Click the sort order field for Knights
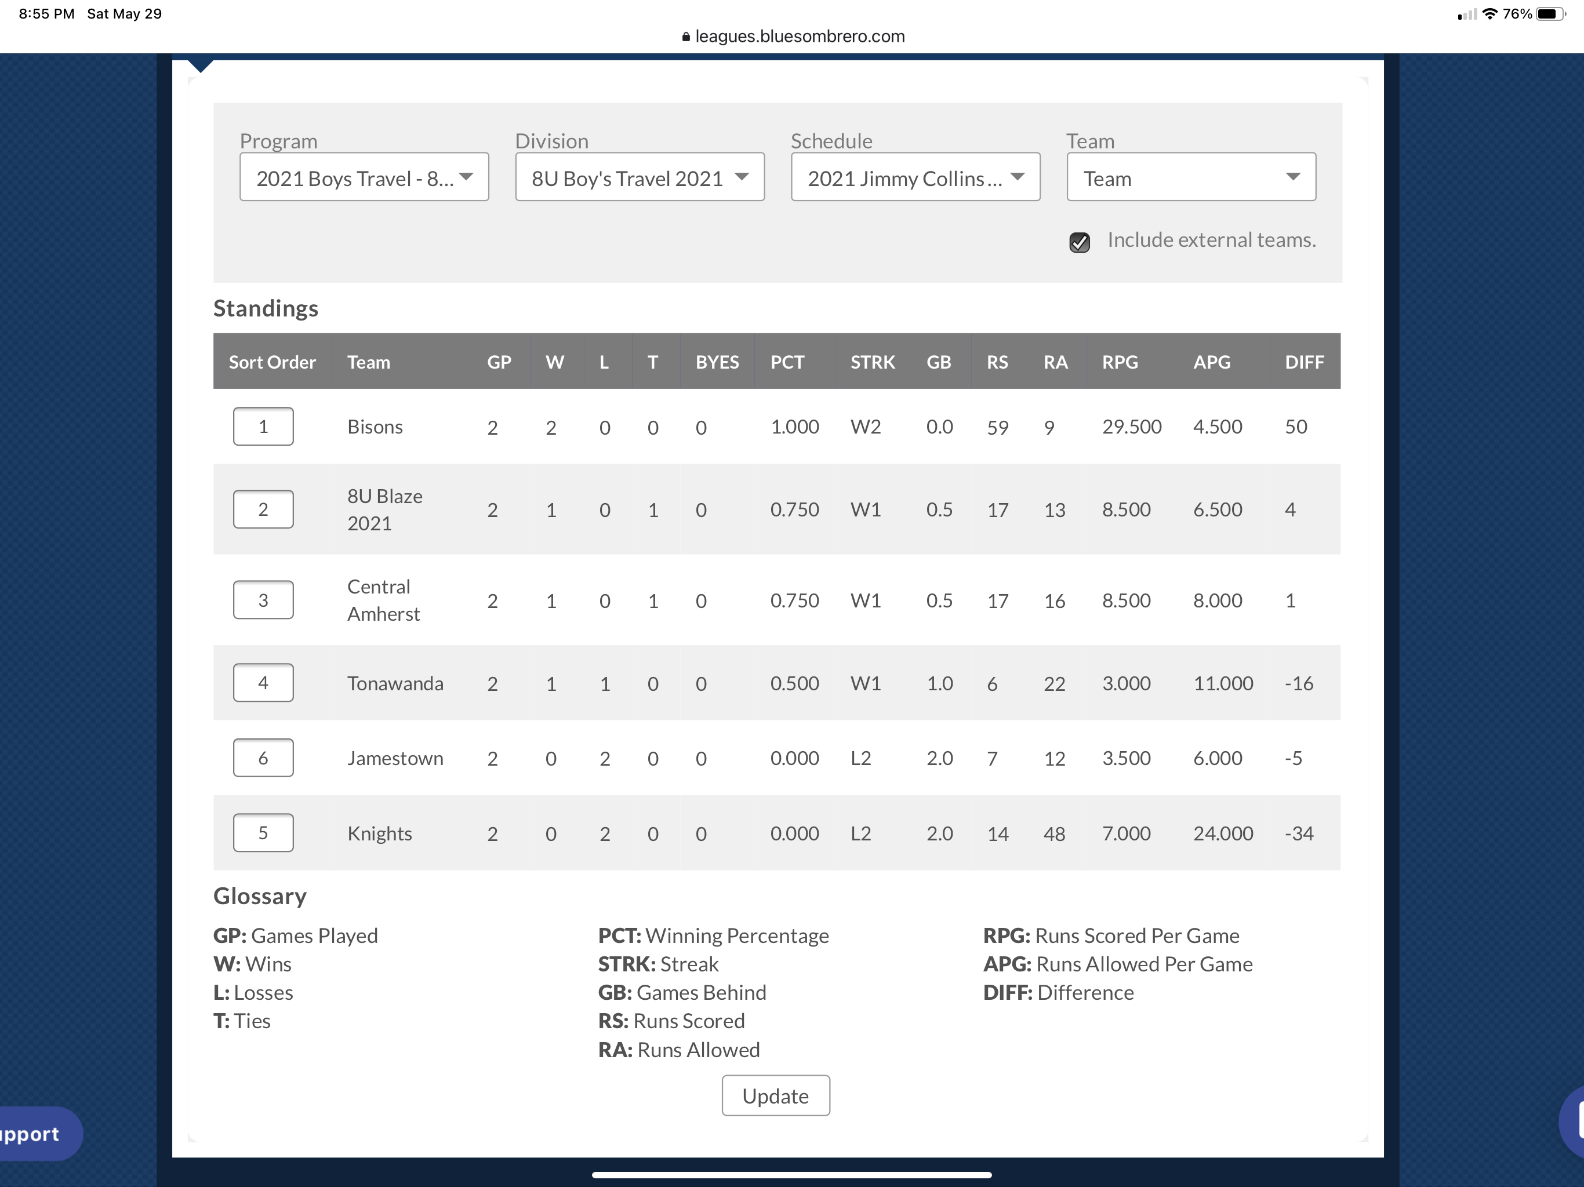 (263, 833)
